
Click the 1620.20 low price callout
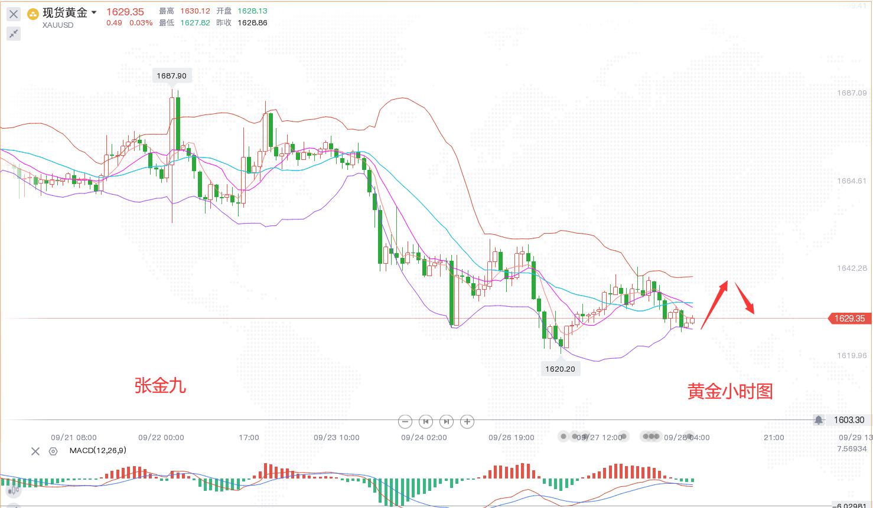click(560, 369)
